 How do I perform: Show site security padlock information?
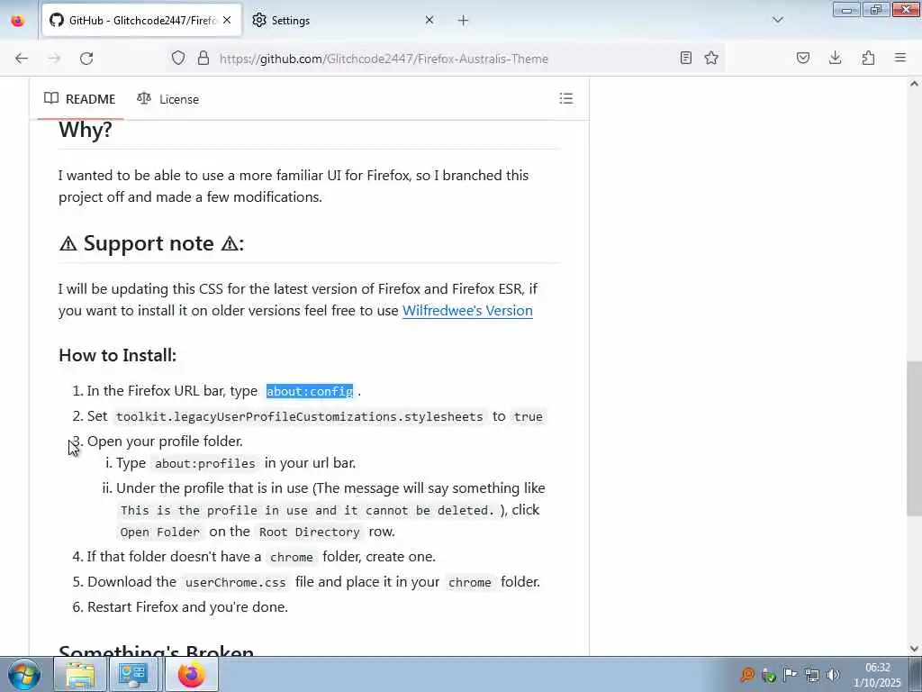coord(203,58)
